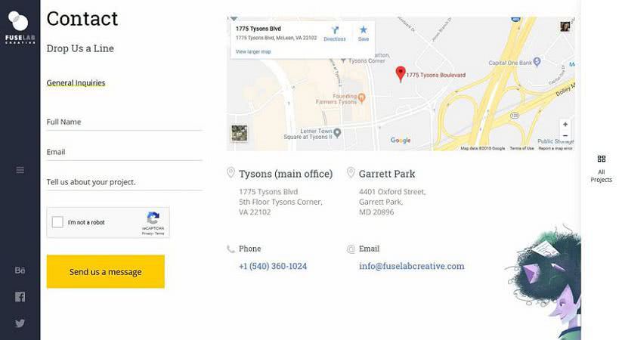Switch map to satellite view thumbnail
The height and width of the screenshot is (340, 622).
click(x=239, y=133)
